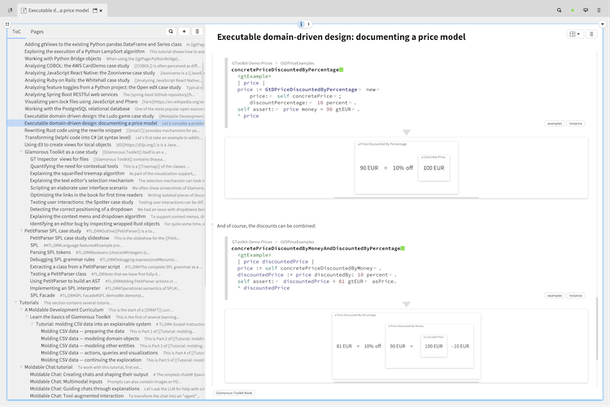Switch to the Pages tab
Screen dimensions: 610x407
(37, 32)
